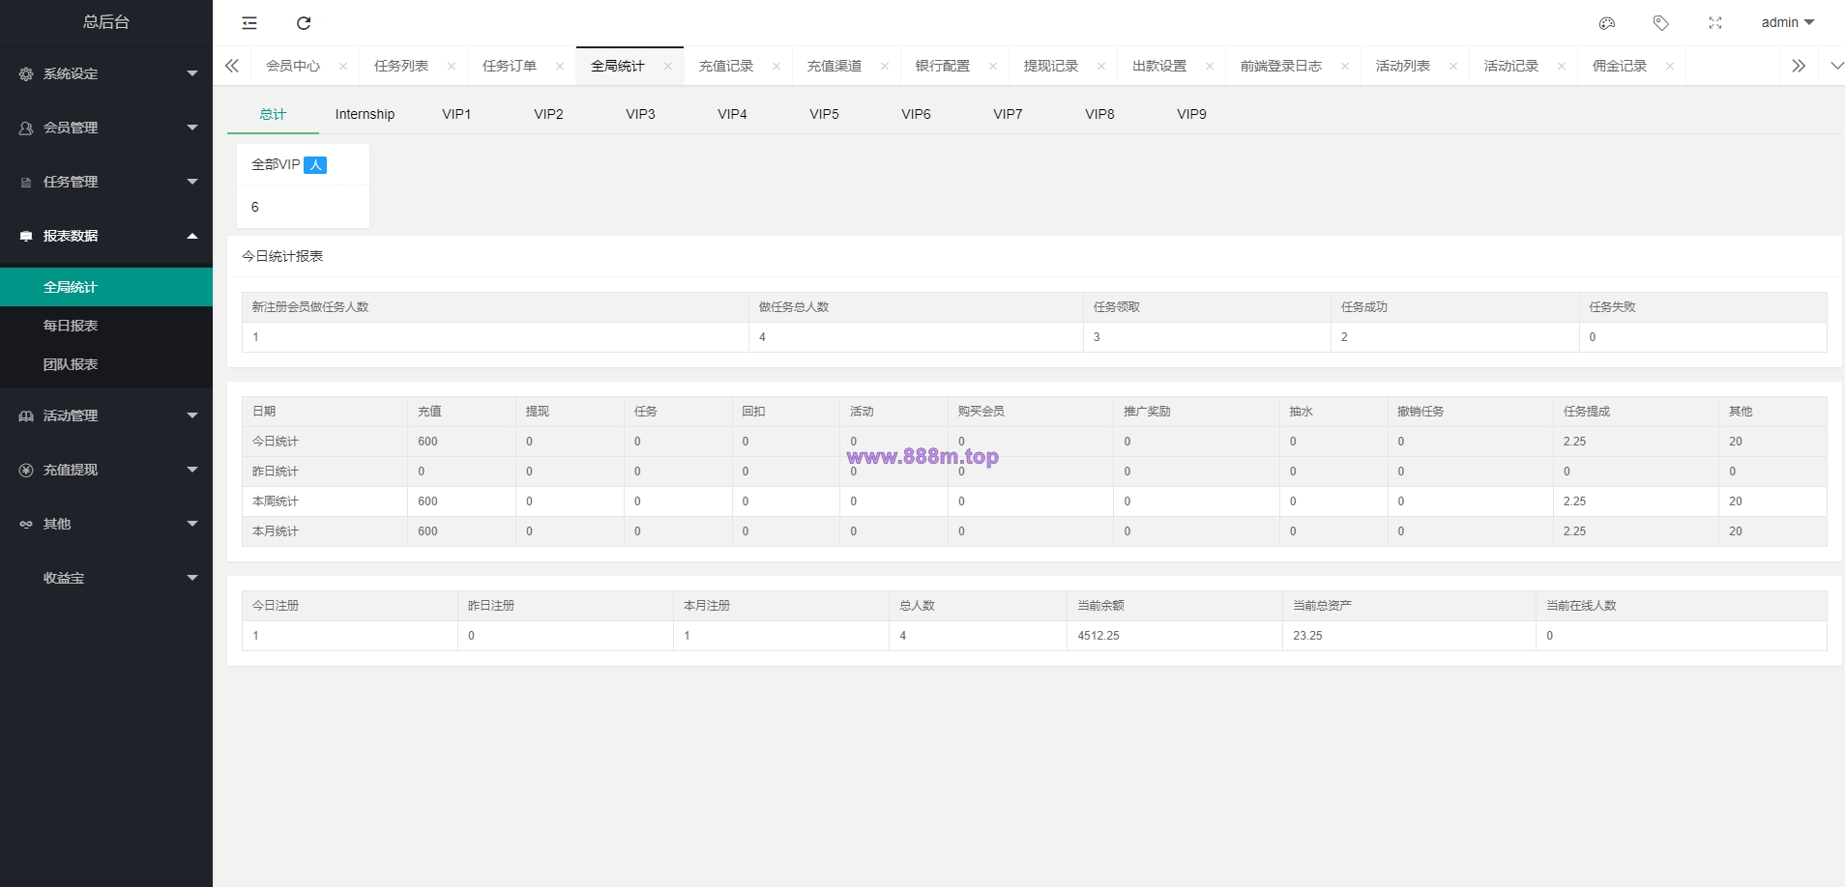
Task: Select the VIP6 statistics tab
Action: 916,114
